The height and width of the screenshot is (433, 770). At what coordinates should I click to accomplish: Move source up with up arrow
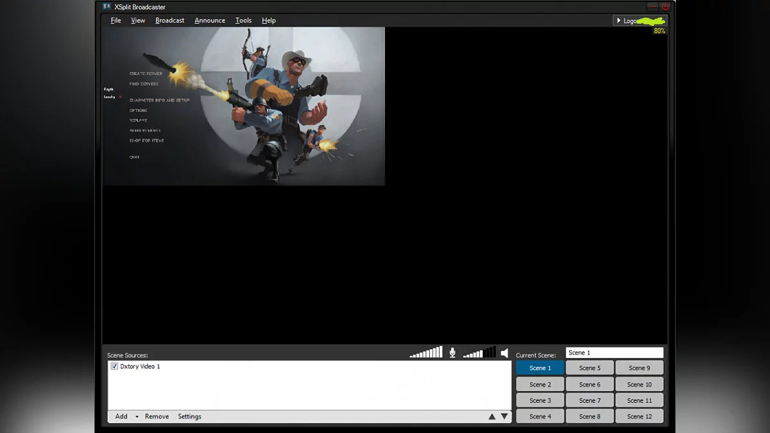coord(492,416)
